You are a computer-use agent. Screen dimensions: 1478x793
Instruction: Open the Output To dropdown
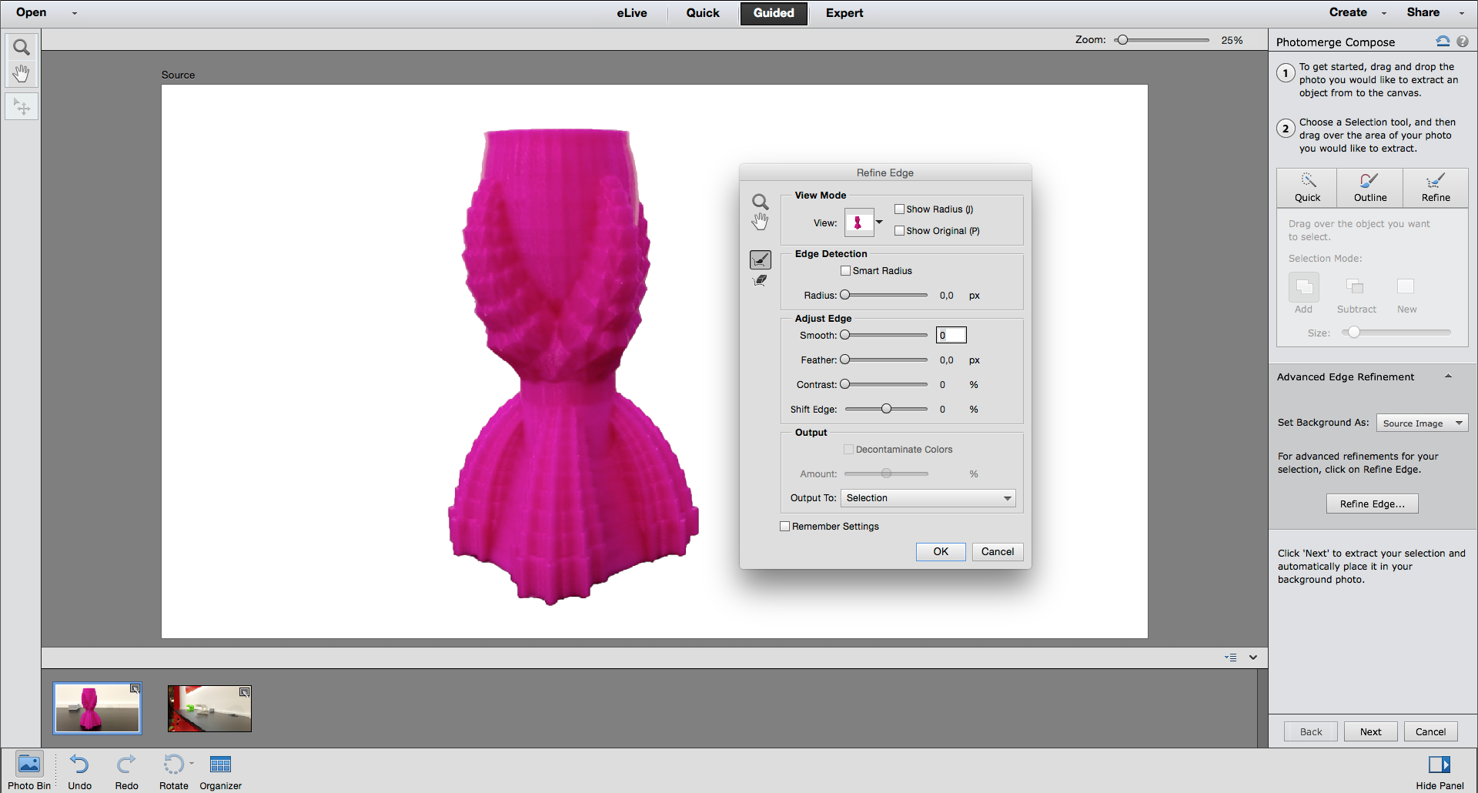[928, 498]
